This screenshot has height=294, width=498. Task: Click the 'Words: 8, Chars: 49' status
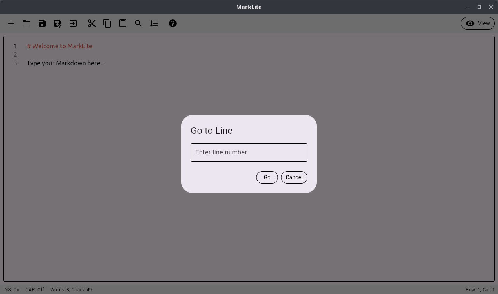pos(71,290)
